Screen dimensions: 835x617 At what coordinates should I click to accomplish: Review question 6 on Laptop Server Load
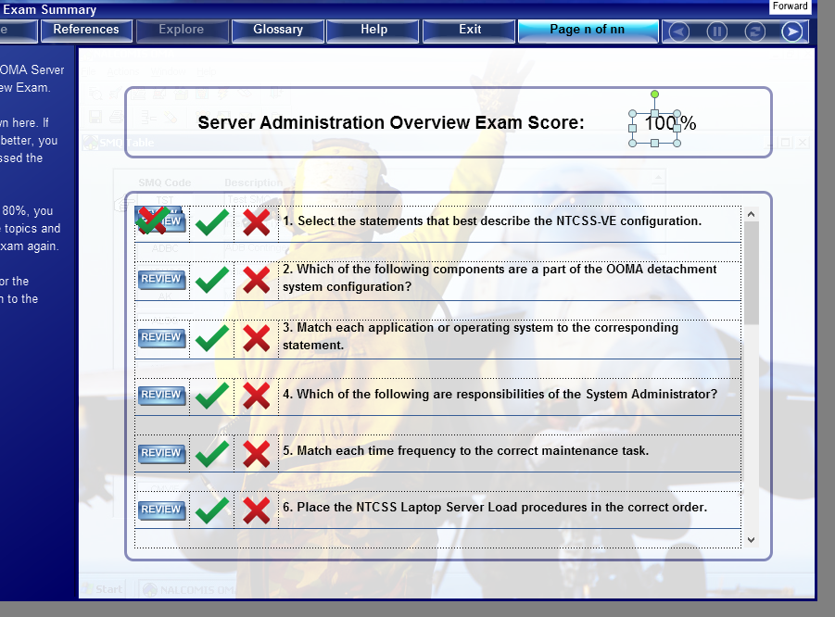click(162, 510)
